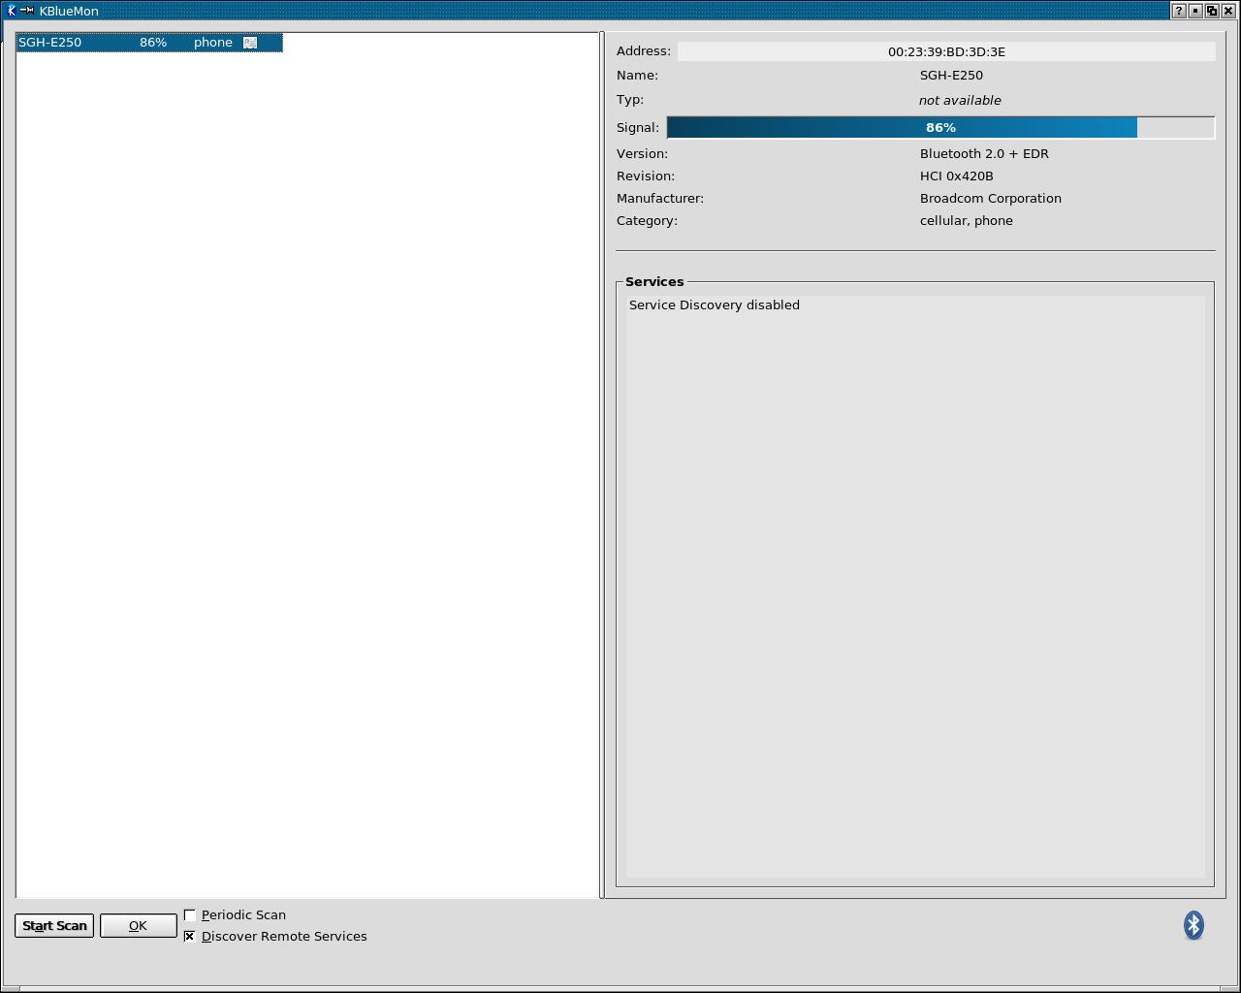Click the 'Bluetooth 2.0 + EDR' version value

[984, 153]
